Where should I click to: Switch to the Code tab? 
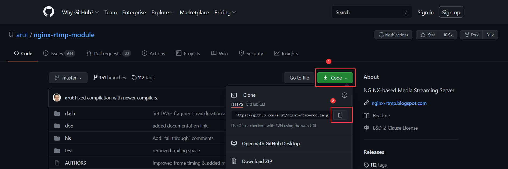[x=23, y=53]
